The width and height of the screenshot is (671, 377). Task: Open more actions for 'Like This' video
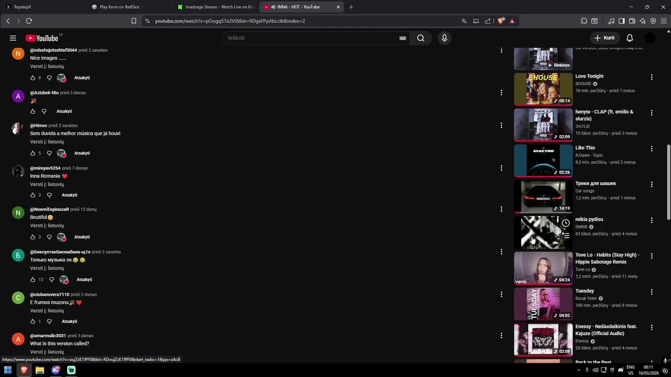click(652, 149)
